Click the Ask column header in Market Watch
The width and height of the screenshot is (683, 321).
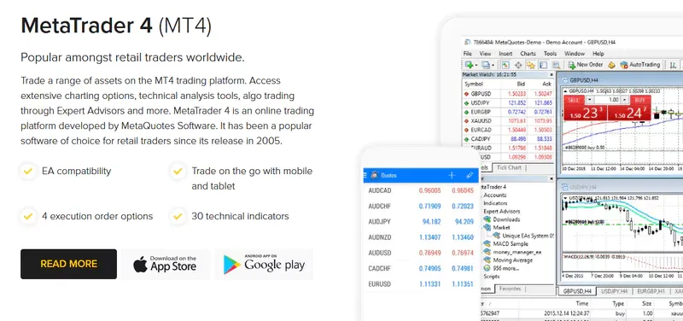546,84
